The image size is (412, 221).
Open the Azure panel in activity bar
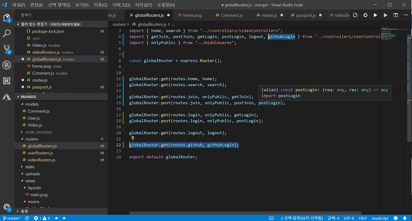tap(7, 97)
